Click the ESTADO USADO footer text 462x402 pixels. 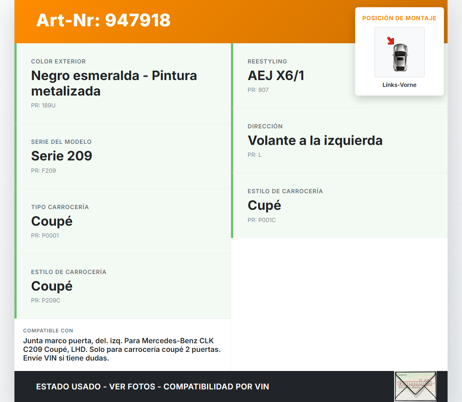click(153, 386)
